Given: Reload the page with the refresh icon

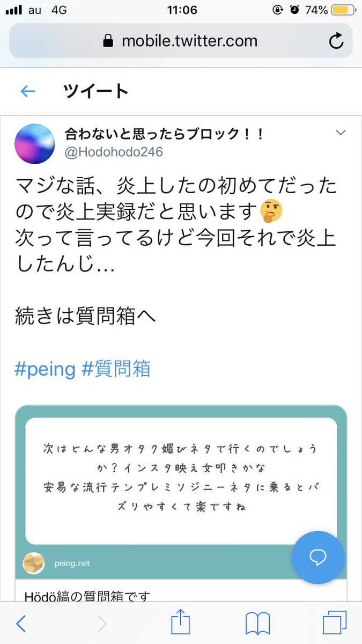Looking at the screenshot, I should 336,41.
